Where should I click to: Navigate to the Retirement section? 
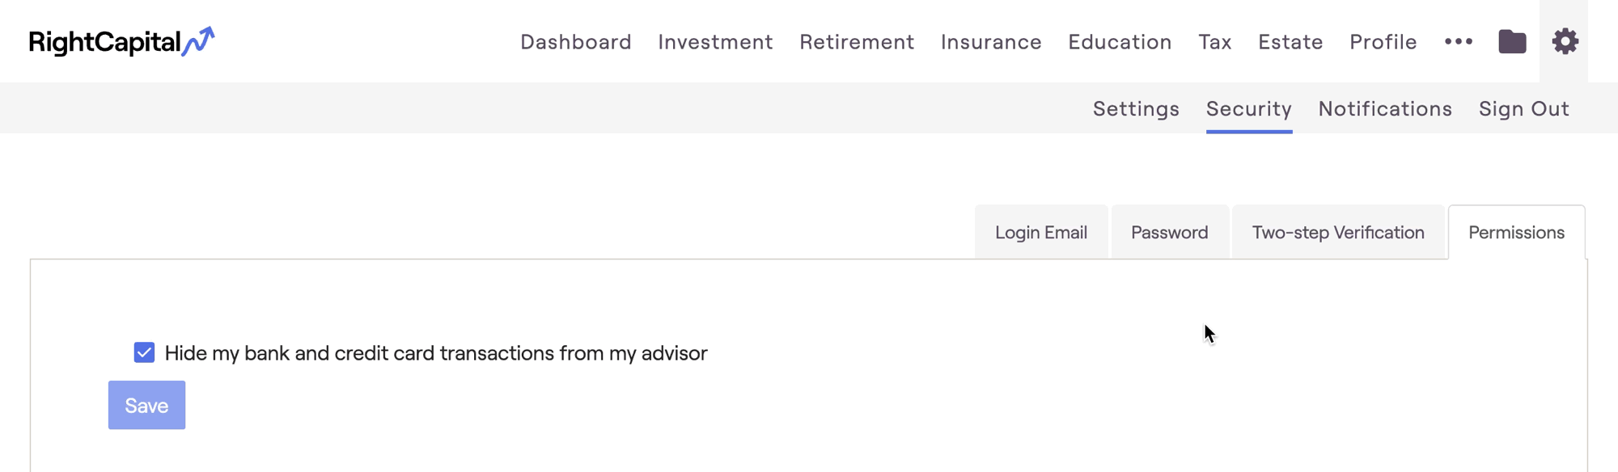coord(857,41)
